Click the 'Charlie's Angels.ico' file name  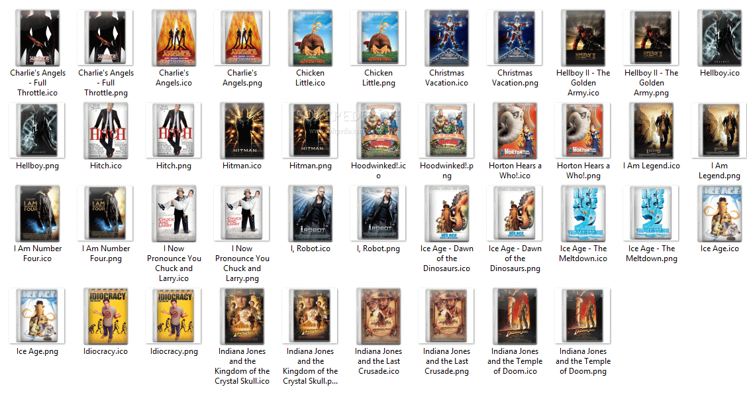(174, 78)
